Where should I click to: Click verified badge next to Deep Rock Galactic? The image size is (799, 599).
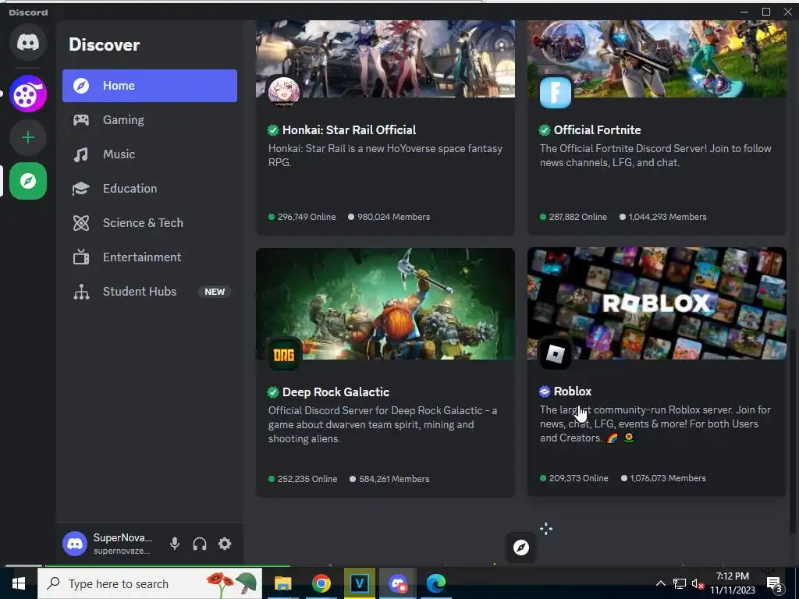pyautogui.click(x=273, y=392)
